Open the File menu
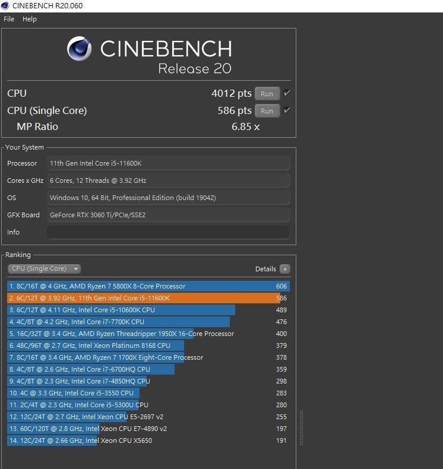The width and height of the screenshot is (443, 469). pos(9,19)
